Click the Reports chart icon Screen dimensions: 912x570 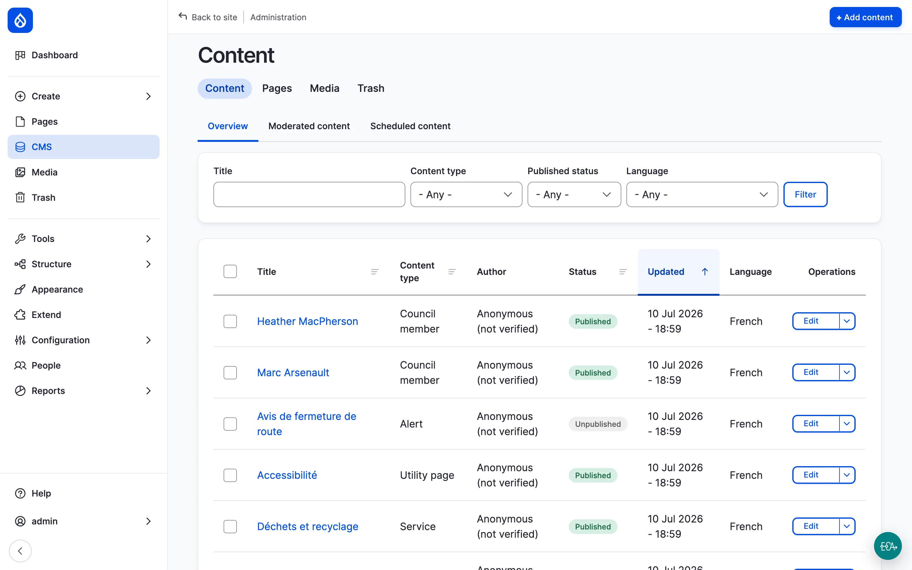point(20,390)
